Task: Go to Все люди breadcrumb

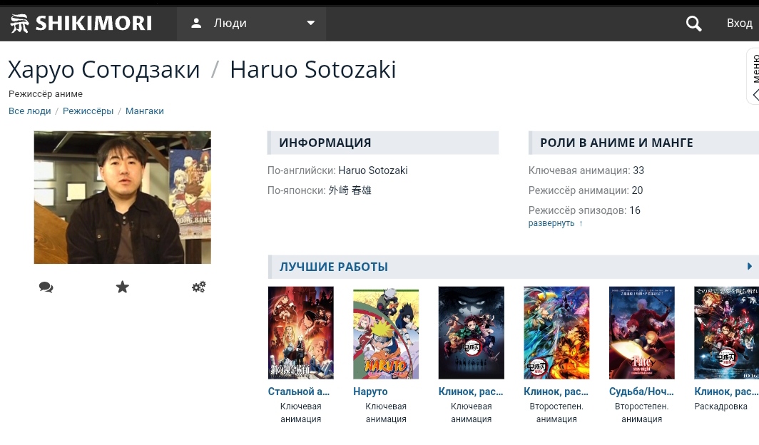Action: click(29, 111)
